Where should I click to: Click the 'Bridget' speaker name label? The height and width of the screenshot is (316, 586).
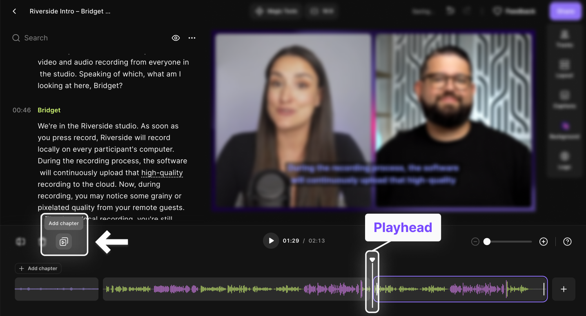49,110
